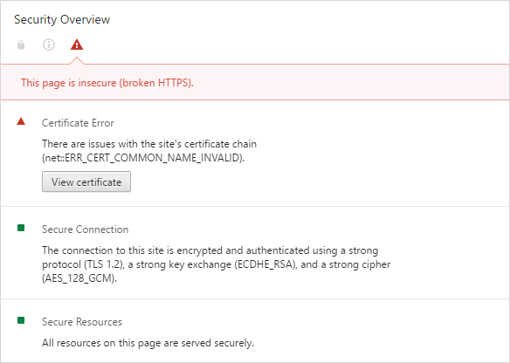Screen dimensions: 510x363
Task: Click the ERR_CERT_COMMON_NAME_INVALID error text
Action: point(143,158)
